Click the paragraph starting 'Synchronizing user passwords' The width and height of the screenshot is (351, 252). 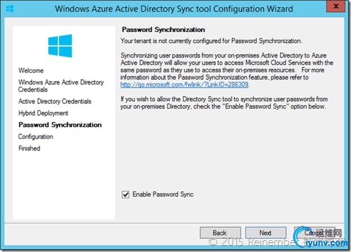click(224, 66)
